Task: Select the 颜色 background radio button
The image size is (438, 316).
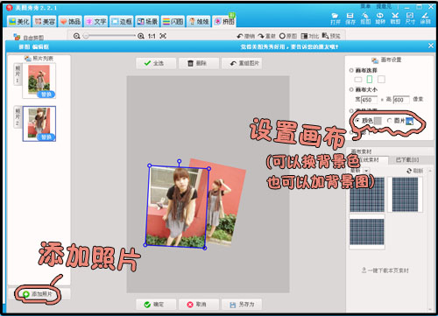Action: click(x=357, y=120)
